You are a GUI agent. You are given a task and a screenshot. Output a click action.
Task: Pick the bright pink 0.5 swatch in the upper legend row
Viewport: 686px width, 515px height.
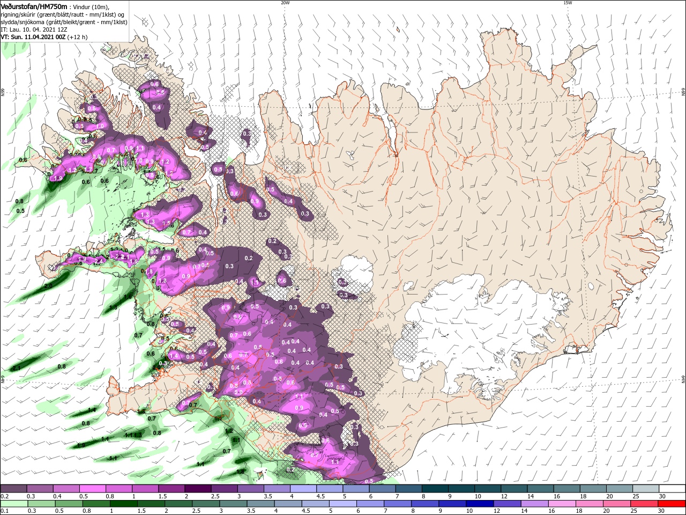click(93, 489)
